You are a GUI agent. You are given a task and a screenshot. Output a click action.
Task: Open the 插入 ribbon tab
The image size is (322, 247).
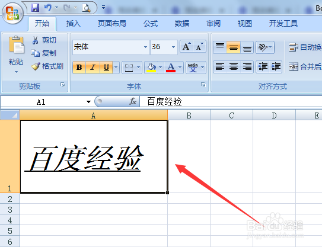click(74, 23)
